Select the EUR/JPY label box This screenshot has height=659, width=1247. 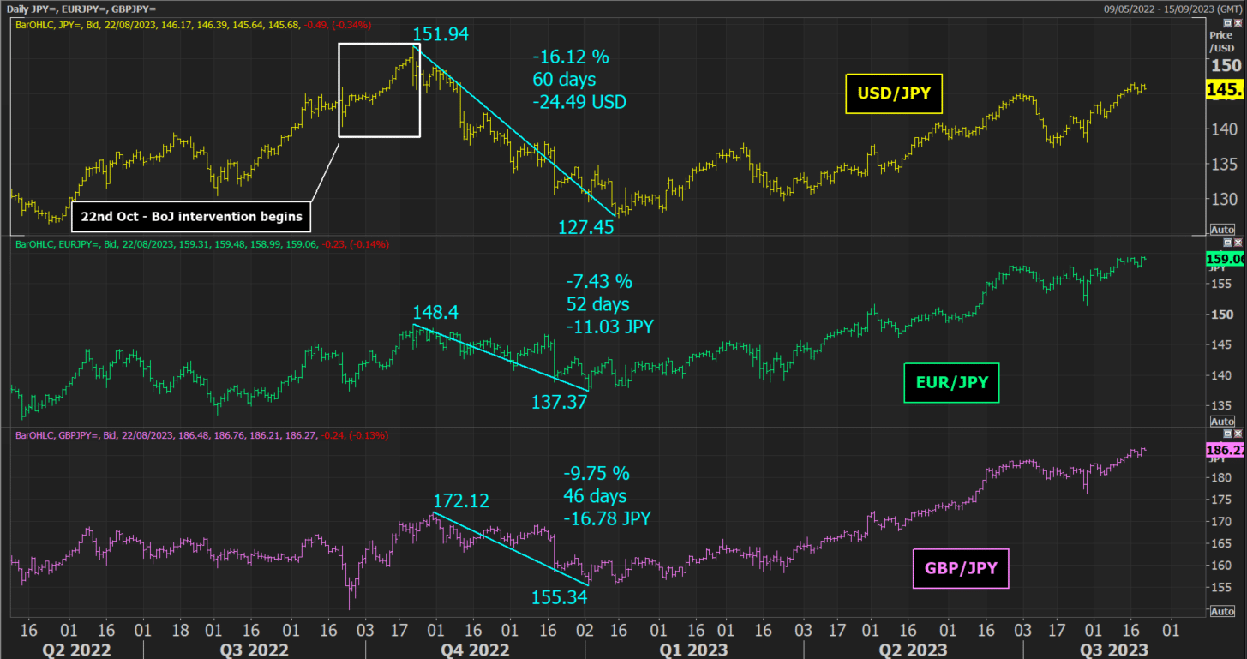tap(951, 383)
